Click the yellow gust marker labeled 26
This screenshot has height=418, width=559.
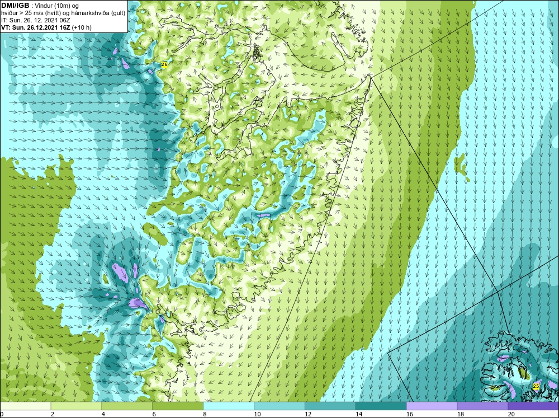click(164, 64)
